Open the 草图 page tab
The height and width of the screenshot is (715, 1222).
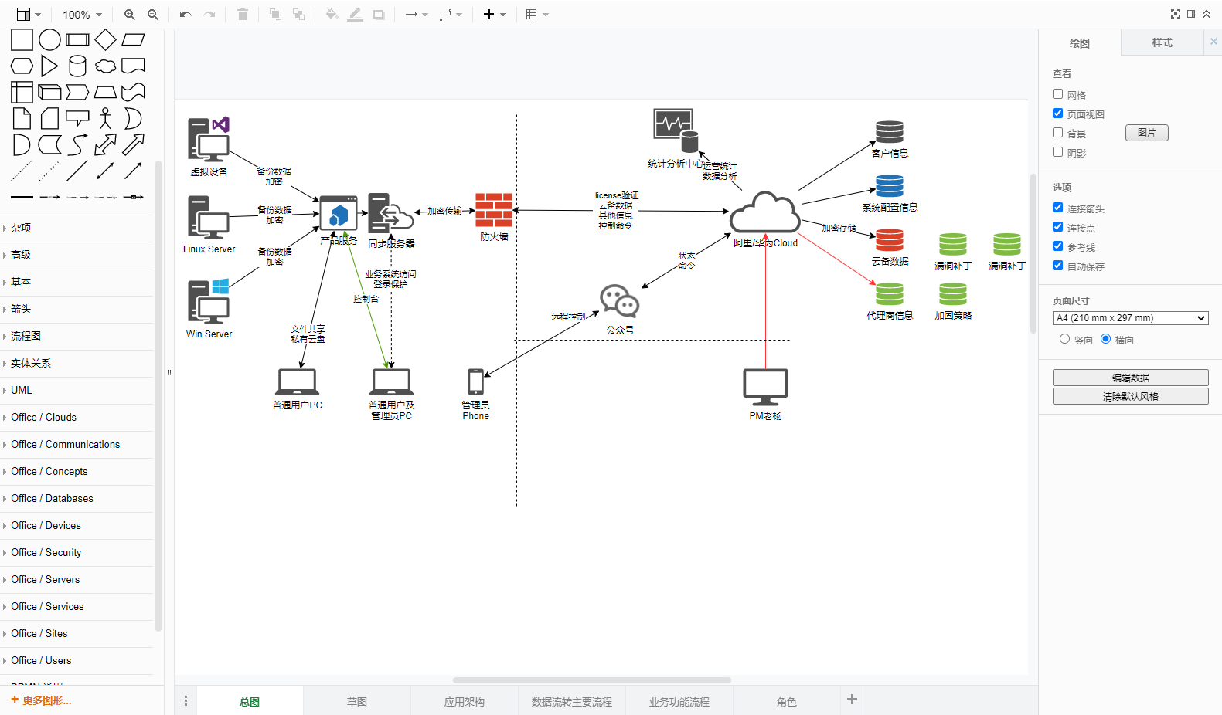pyautogui.click(x=357, y=701)
